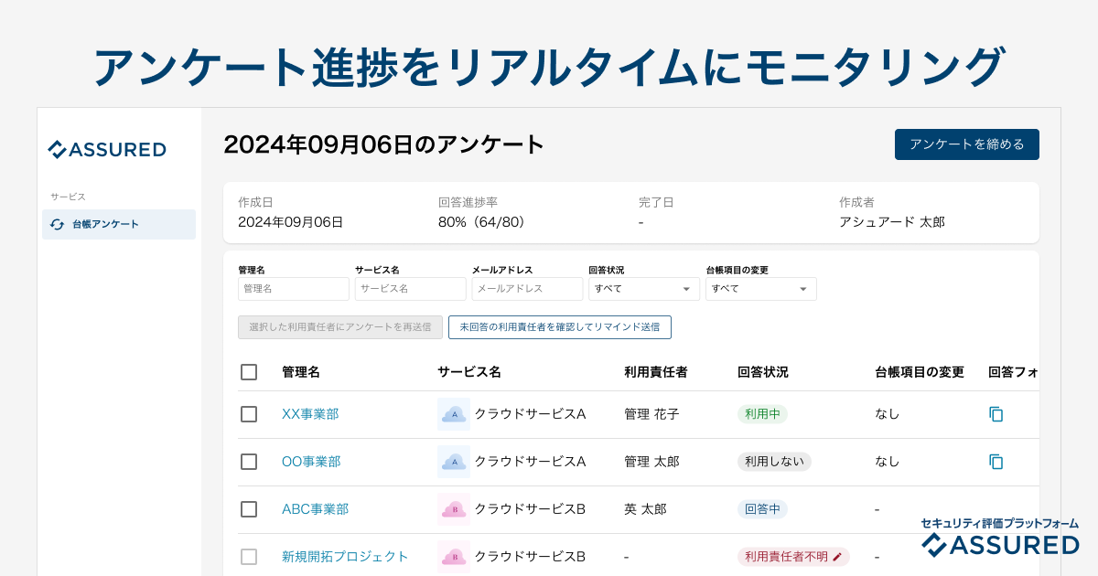The image size is (1098, 576).
Task: Click cloud service B icon in ABC事業部 row
Action: click(x=454, y=509)
